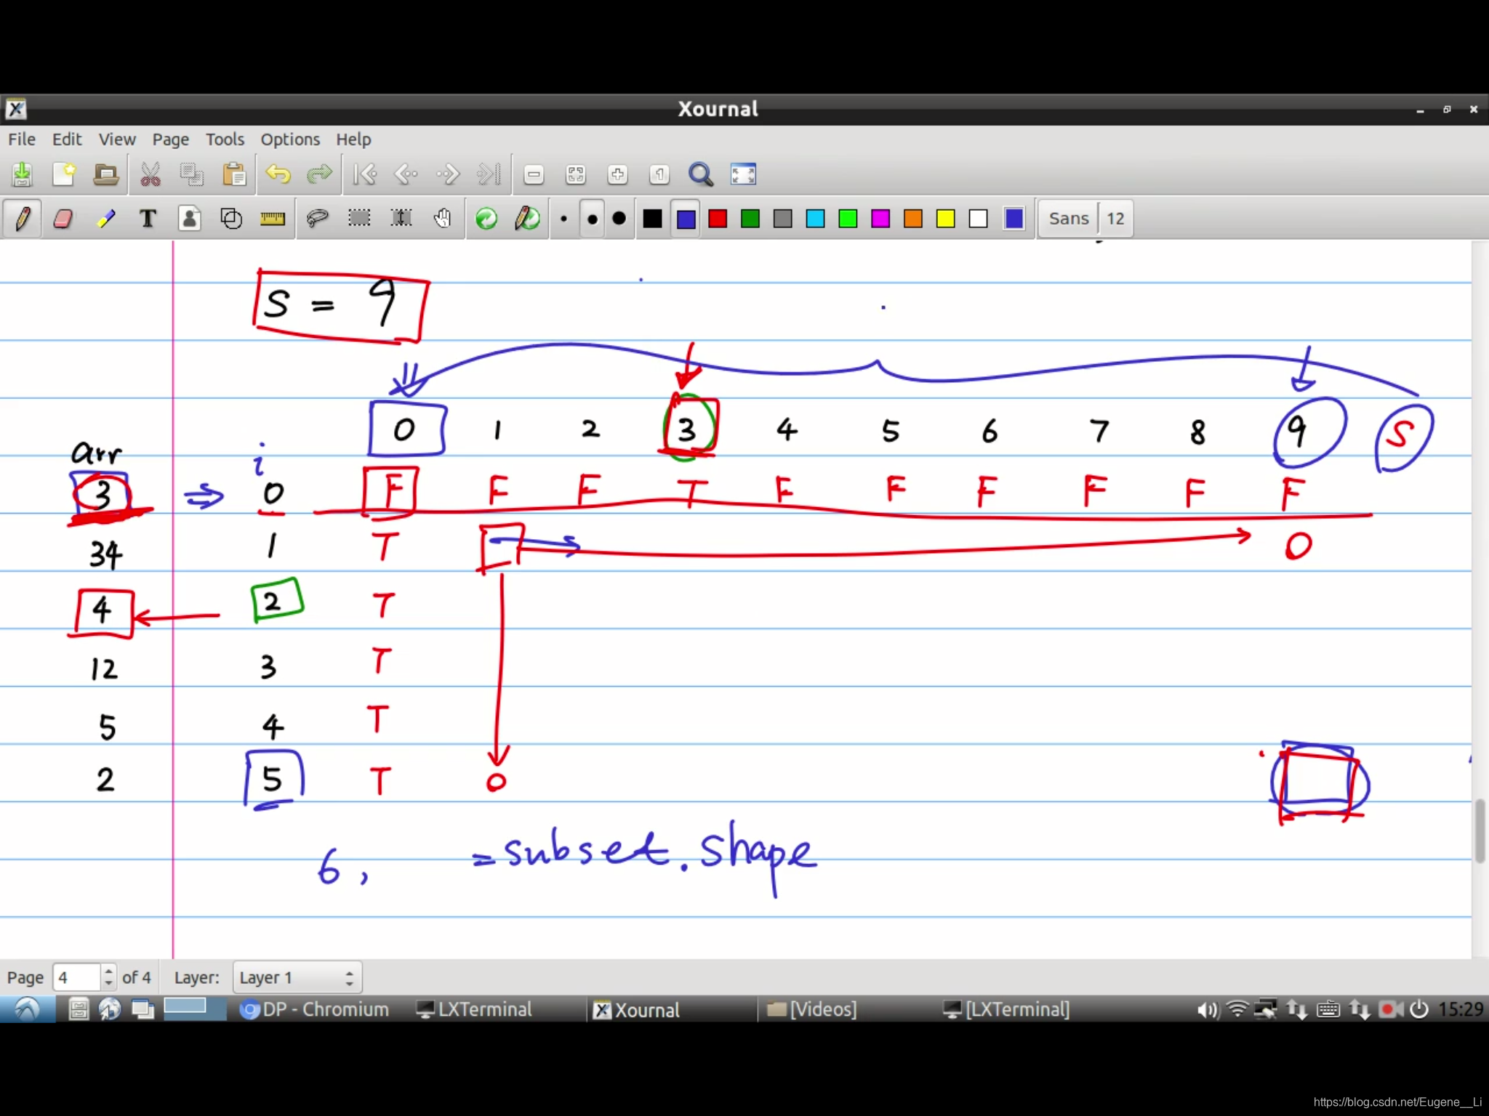
Task: Pick the red color swatch
Action: tap(718, 219)
